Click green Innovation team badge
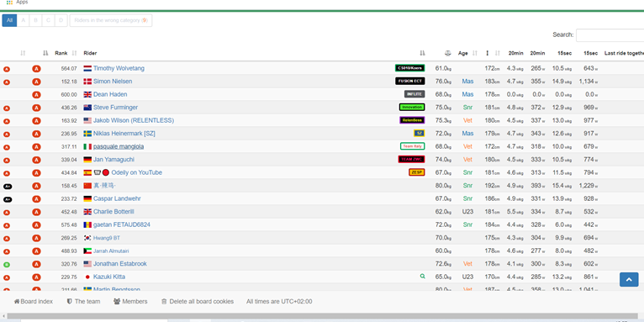The image size is (644, 322). 412,108
